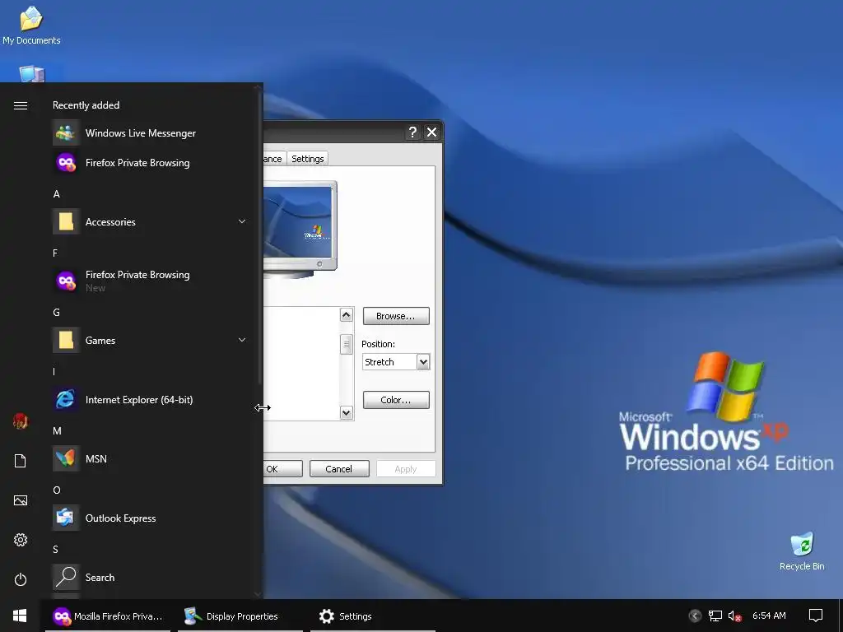843x632 pixels.
Task: Open the Games folder icon
Action: pos(66,340)
